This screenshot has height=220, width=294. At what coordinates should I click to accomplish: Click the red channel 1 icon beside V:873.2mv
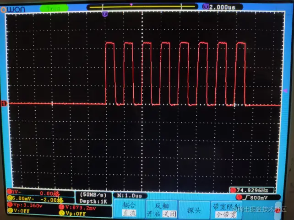(61, 207)
